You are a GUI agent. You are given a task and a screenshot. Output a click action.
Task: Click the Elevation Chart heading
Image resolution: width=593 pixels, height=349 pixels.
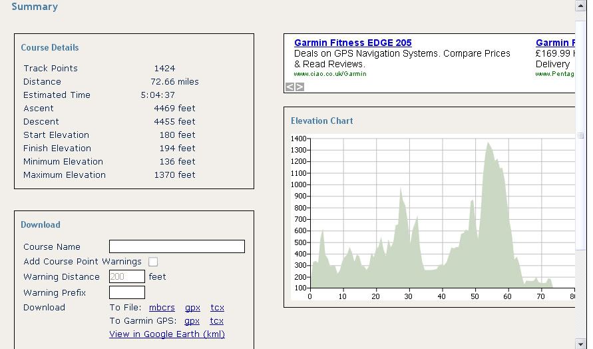pyautogui.click(x=322, y=121)
